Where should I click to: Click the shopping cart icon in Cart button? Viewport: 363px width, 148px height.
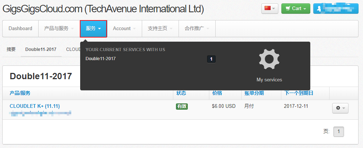coord(288,8)
